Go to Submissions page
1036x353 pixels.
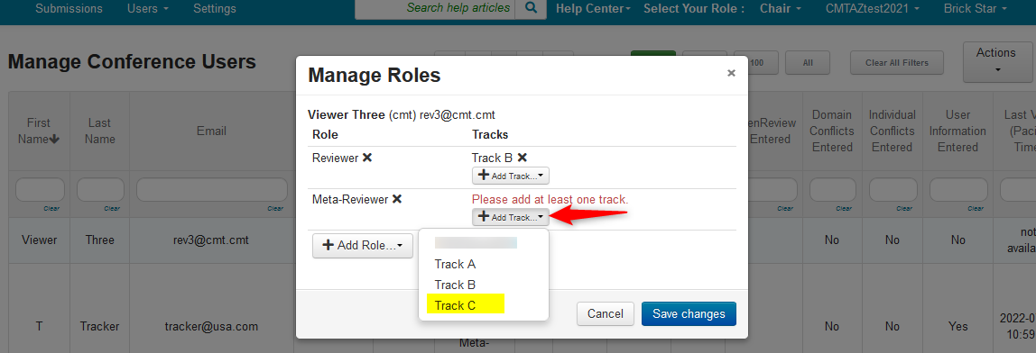coord(69,9)
